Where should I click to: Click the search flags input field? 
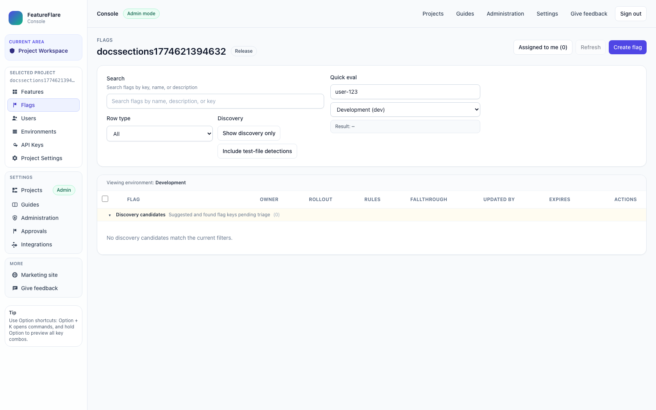[215, 101]
